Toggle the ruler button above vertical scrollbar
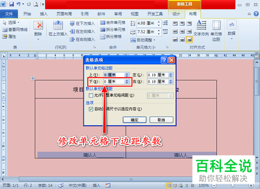This screenshot has width=260, height=189. pos(257,56)
